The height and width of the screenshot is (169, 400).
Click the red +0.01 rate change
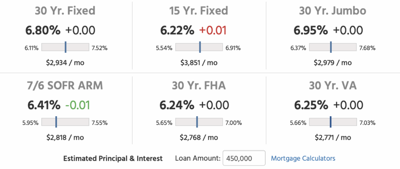click(213, 30)
